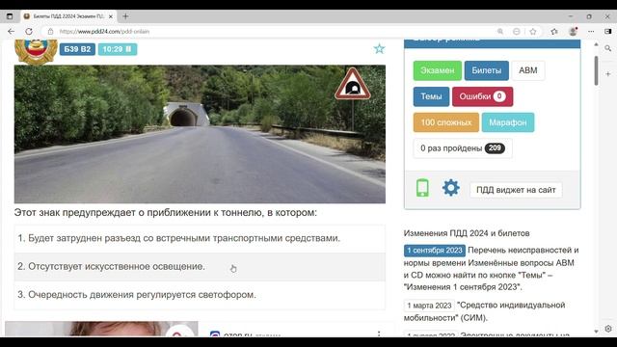Click the tunnel road question image

pyautogui.click(x=200, y=134)
